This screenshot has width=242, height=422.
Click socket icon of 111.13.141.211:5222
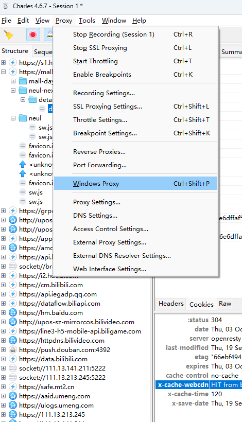(x=13, y=368)
